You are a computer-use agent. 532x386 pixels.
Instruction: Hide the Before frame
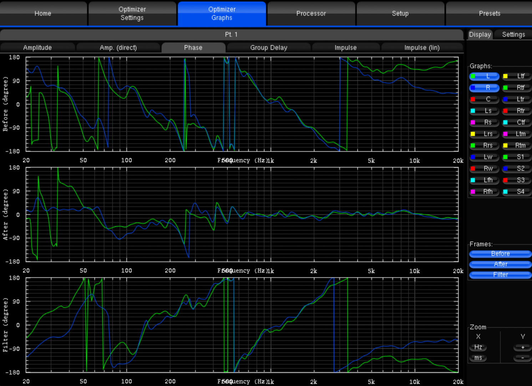coord(500,253)
